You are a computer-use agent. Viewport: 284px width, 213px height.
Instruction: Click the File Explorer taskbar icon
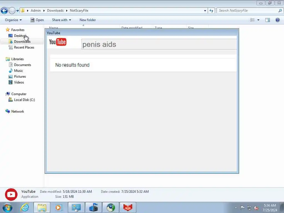pyautogui.click(x=42, y=207)
